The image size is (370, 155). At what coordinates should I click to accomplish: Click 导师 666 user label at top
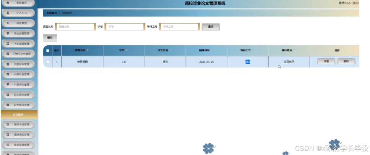pyautogui.click(x=344, y=3)
